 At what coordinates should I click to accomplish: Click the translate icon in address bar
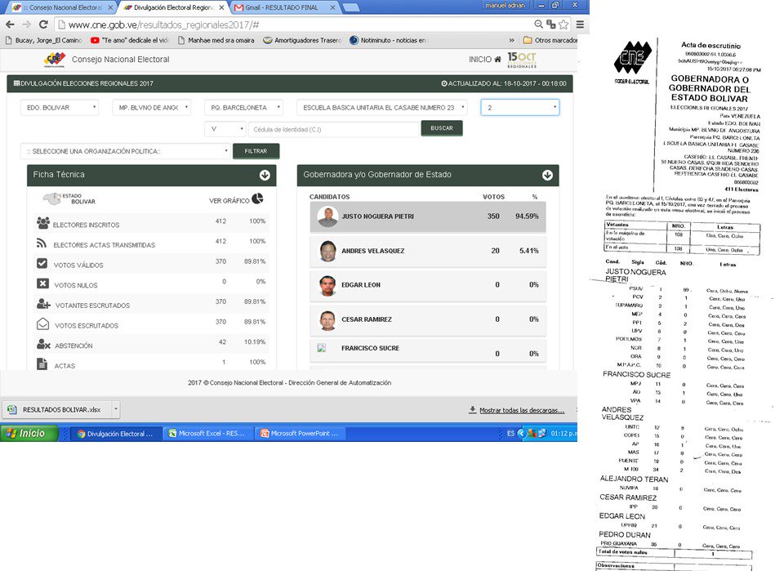coord(550,25)
